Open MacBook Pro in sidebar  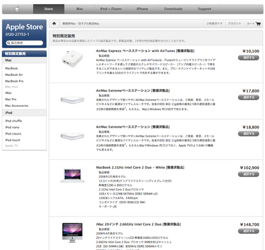point(14,81)
